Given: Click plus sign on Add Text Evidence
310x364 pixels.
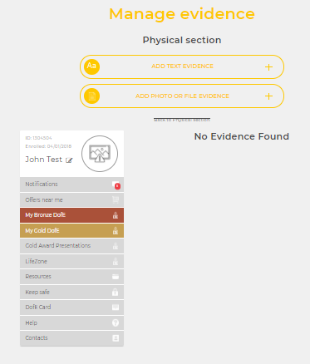Looking at the screenshot, I should pos(268,67).
